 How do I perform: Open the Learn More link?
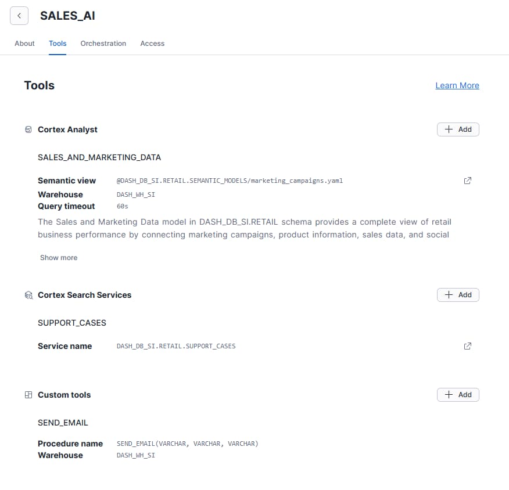[457, 85]
